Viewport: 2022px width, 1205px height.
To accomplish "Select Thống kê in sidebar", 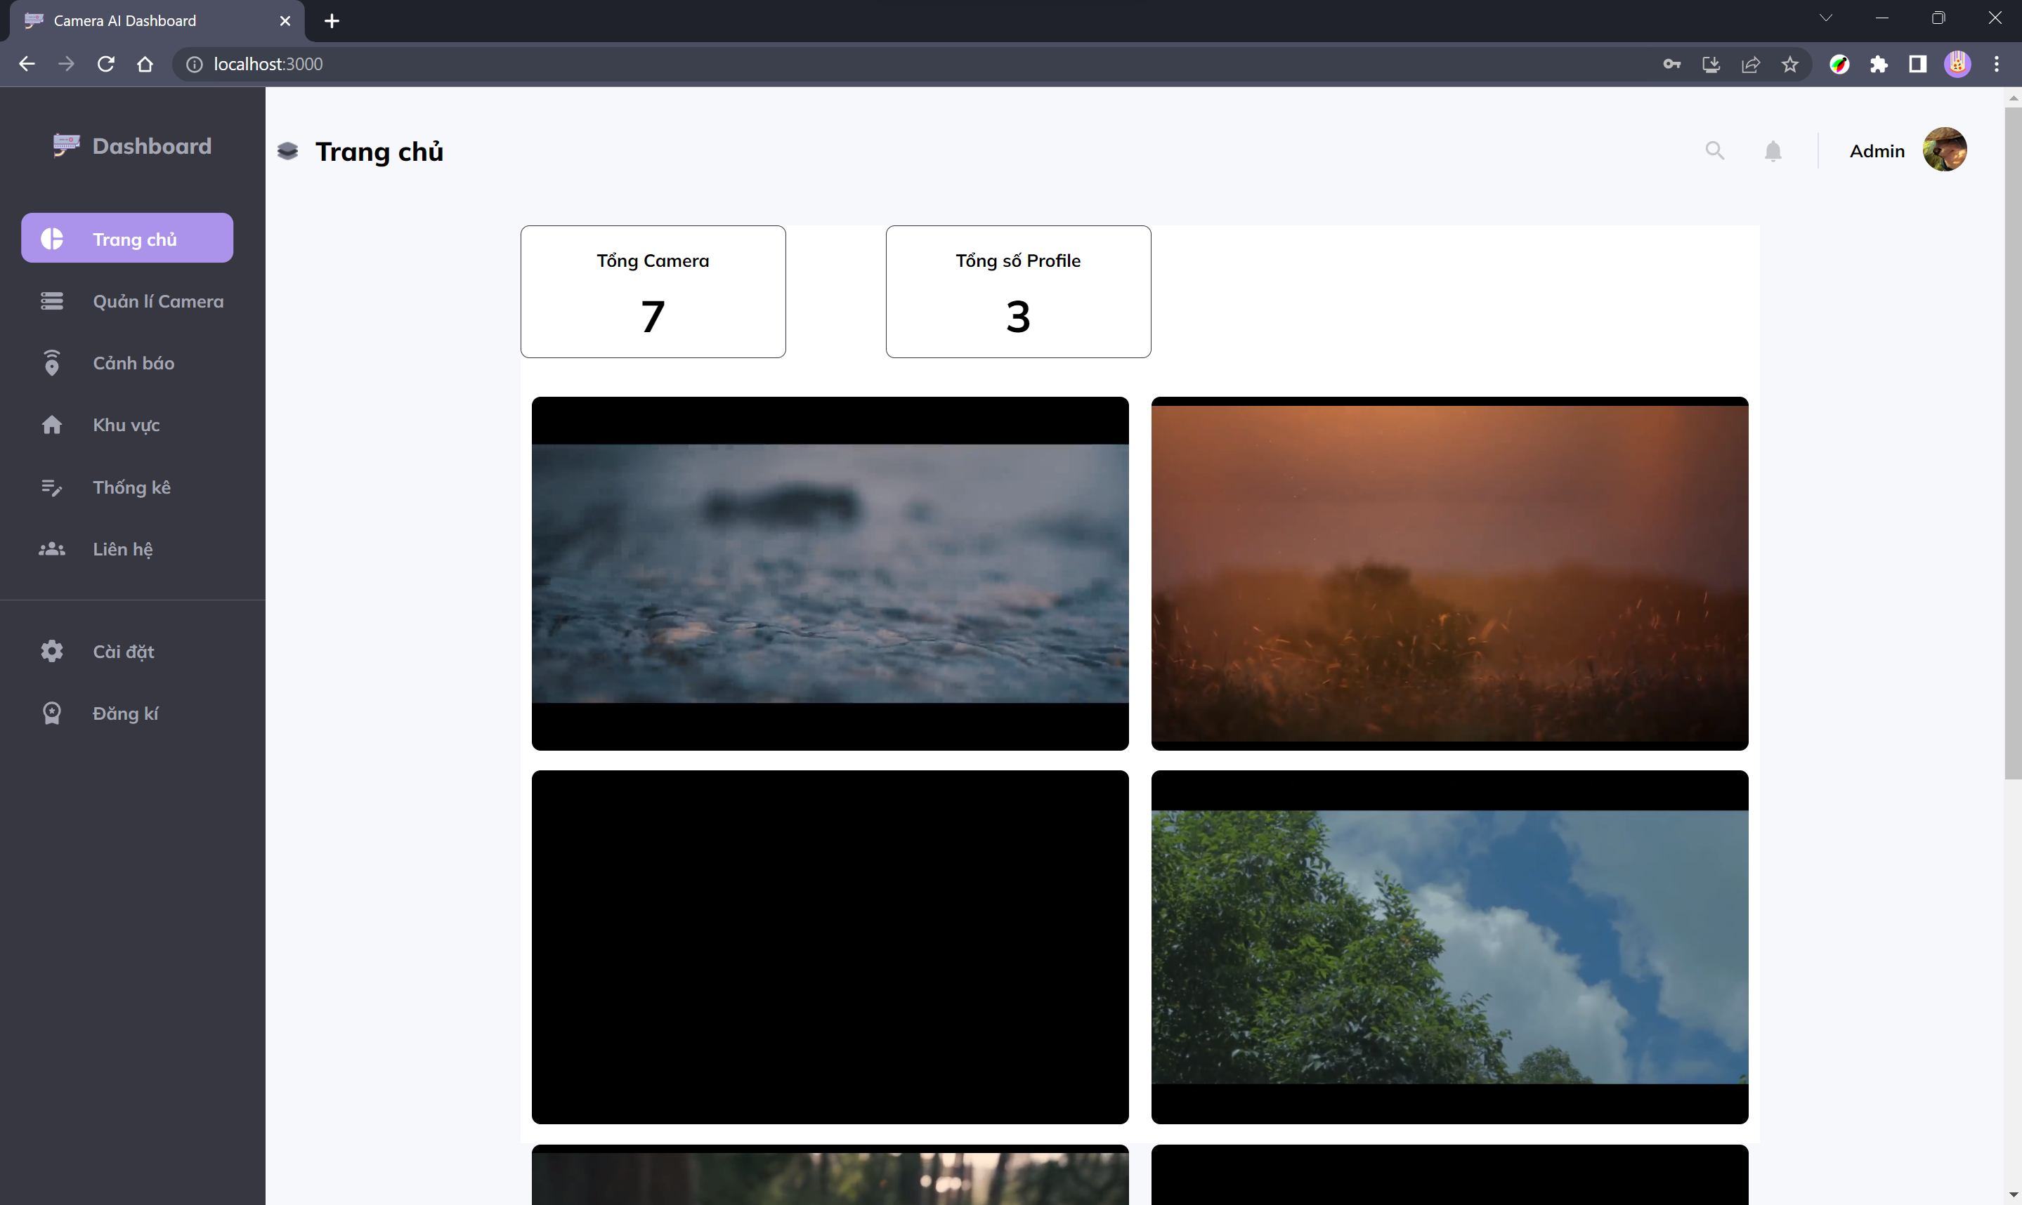I will coord(131,487).
